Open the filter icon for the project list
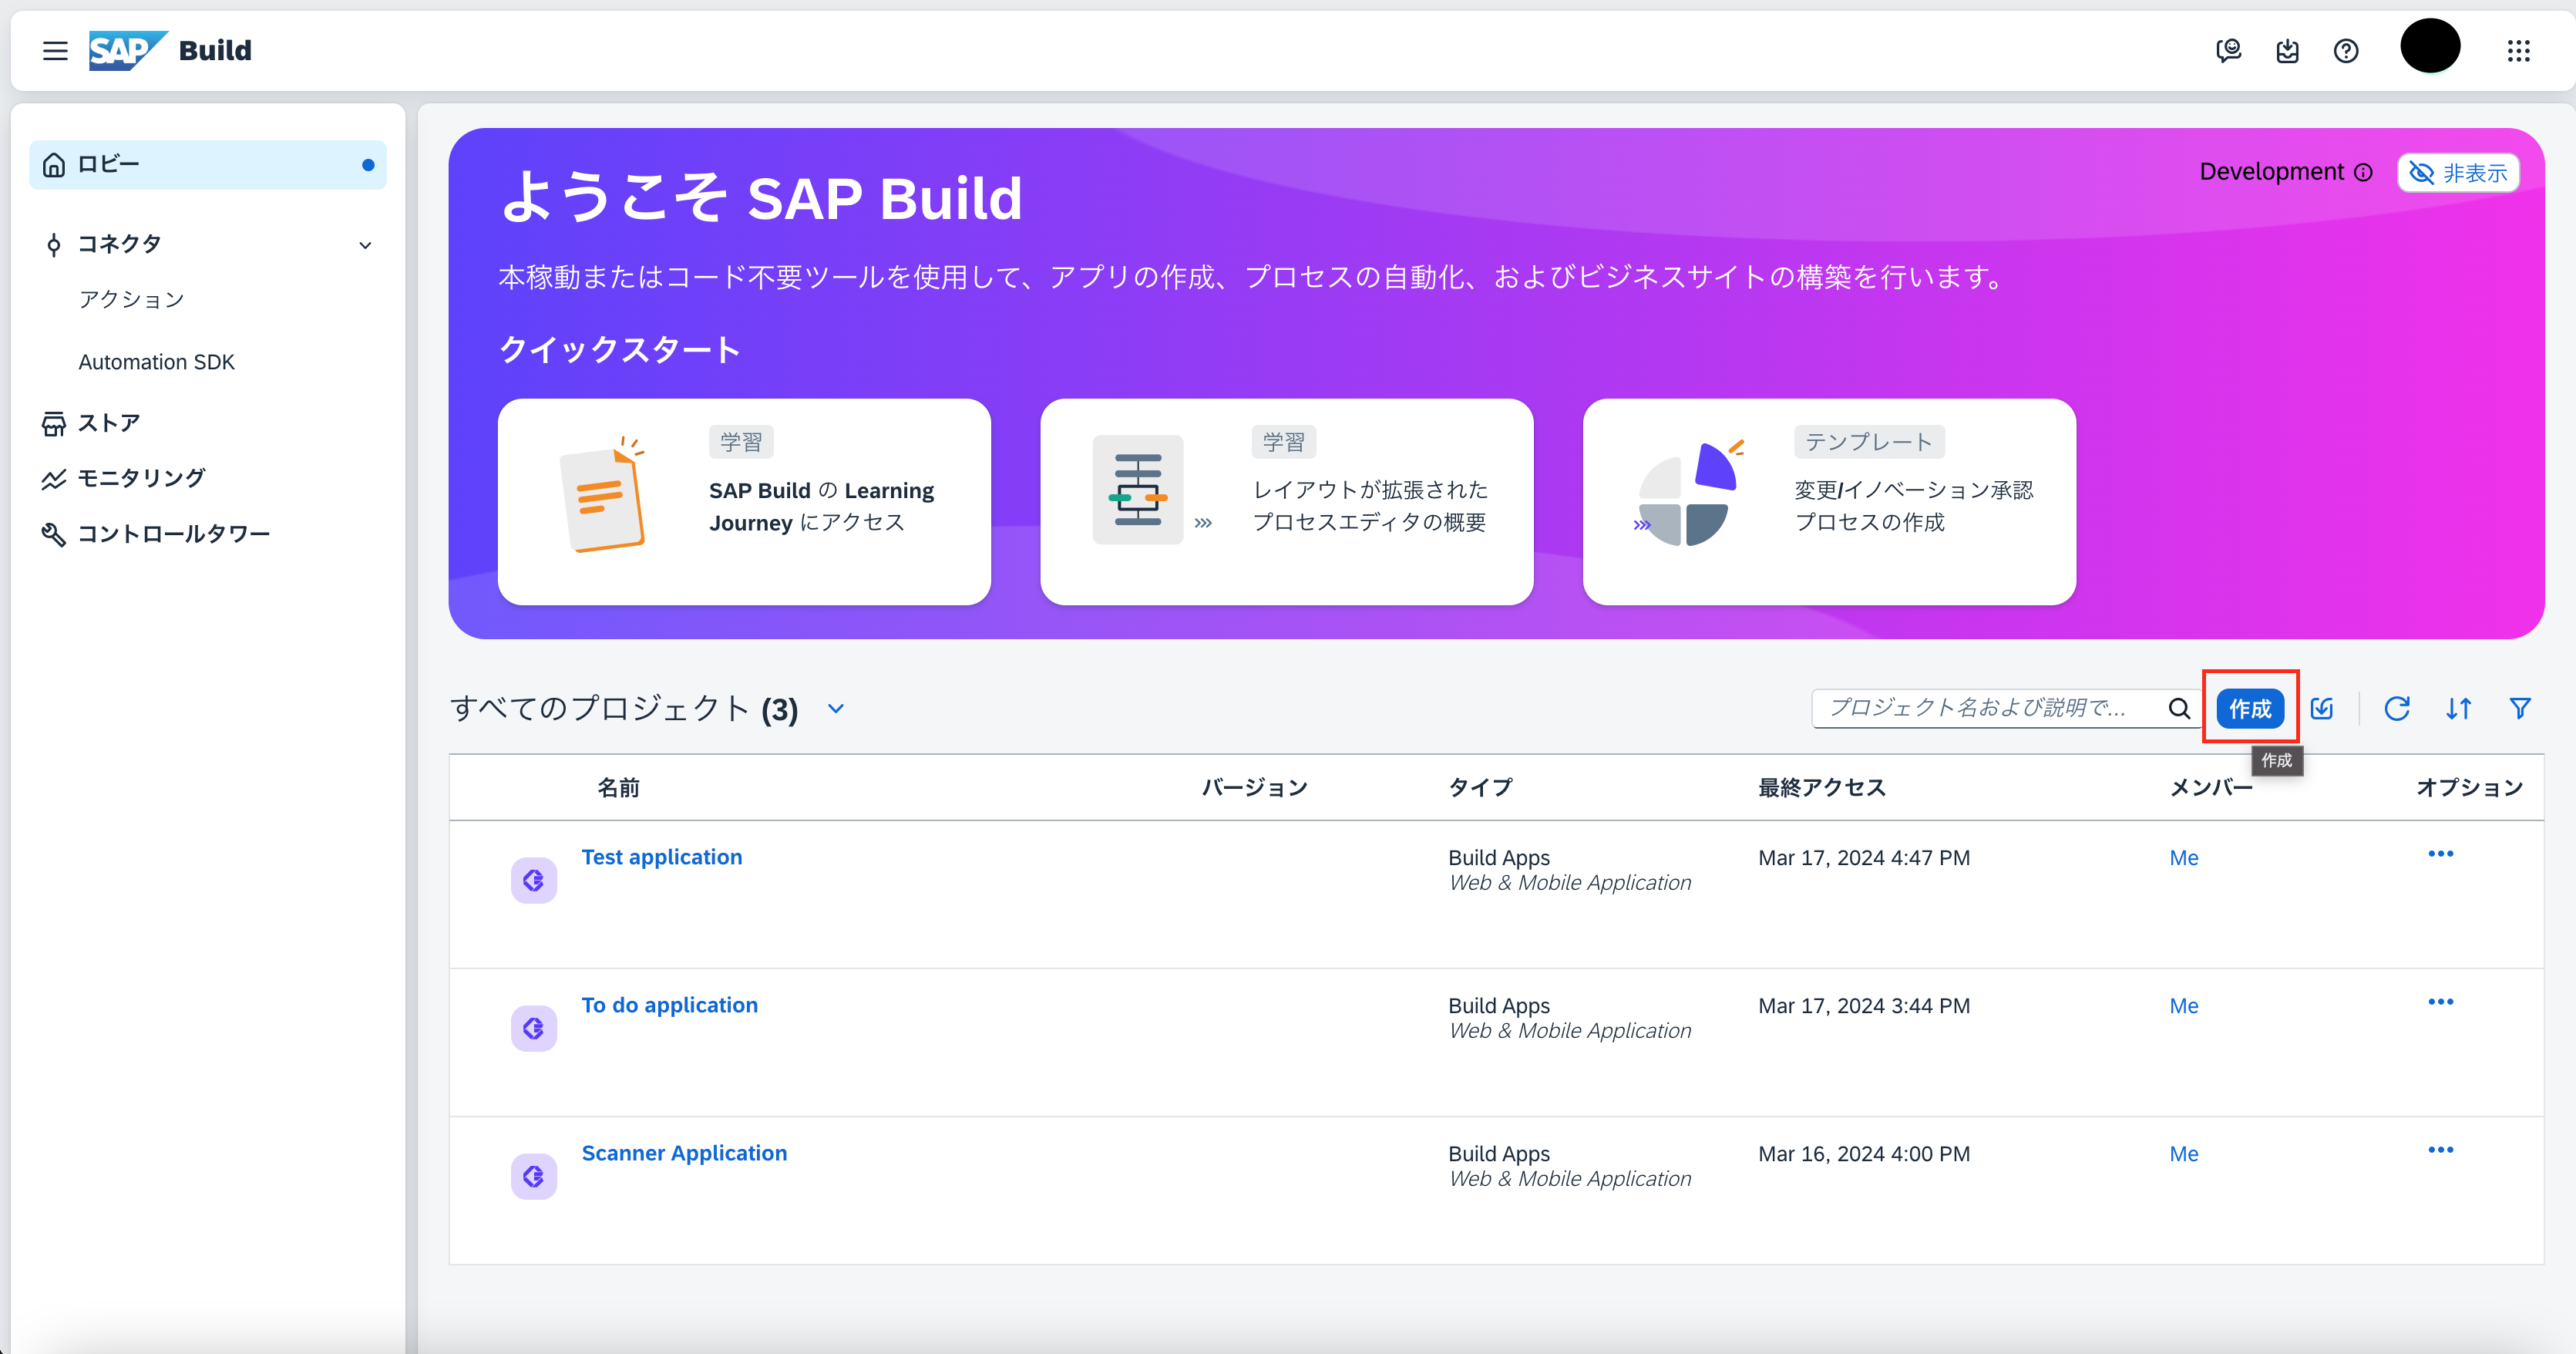Viewport: 2576px width, 1354px height. pos(2521,708)
